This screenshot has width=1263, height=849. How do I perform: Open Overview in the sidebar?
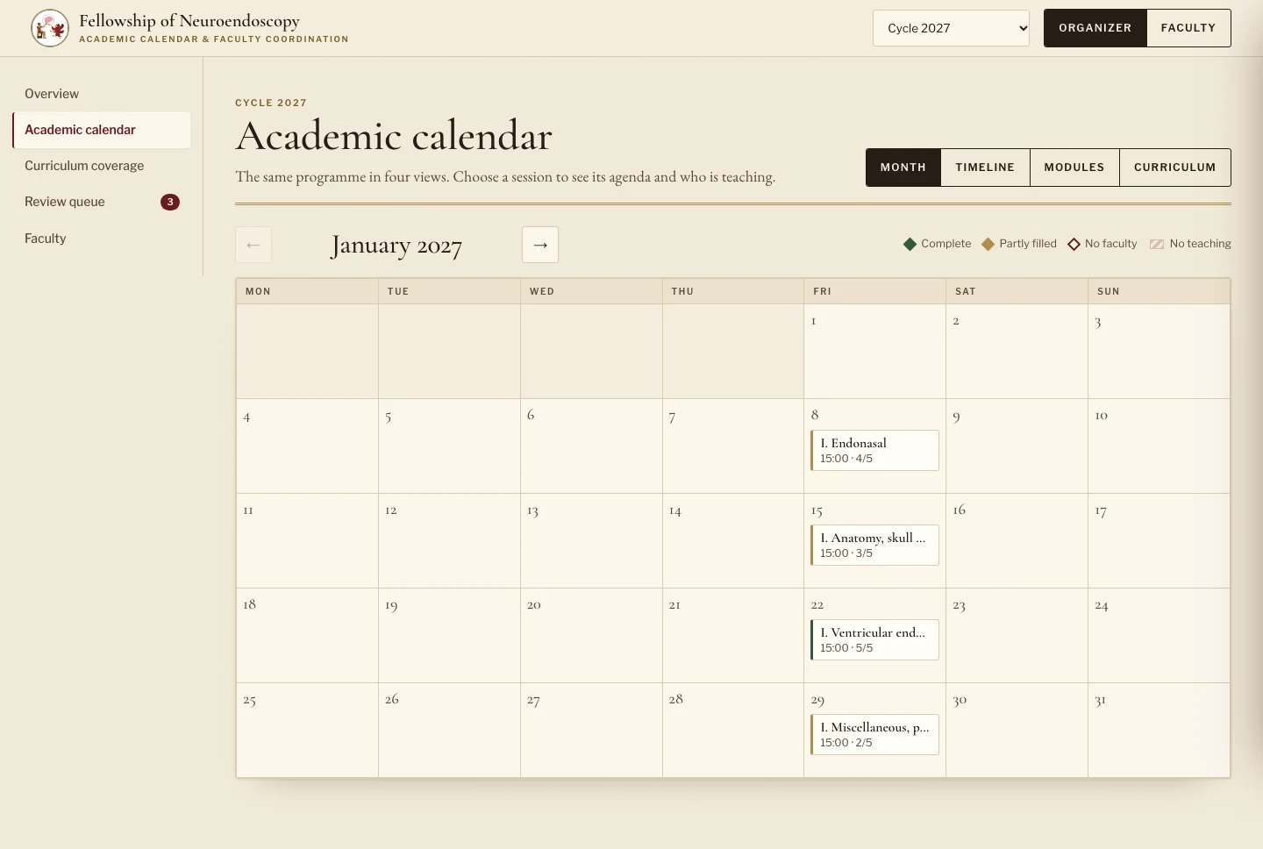tap(101, 94)
